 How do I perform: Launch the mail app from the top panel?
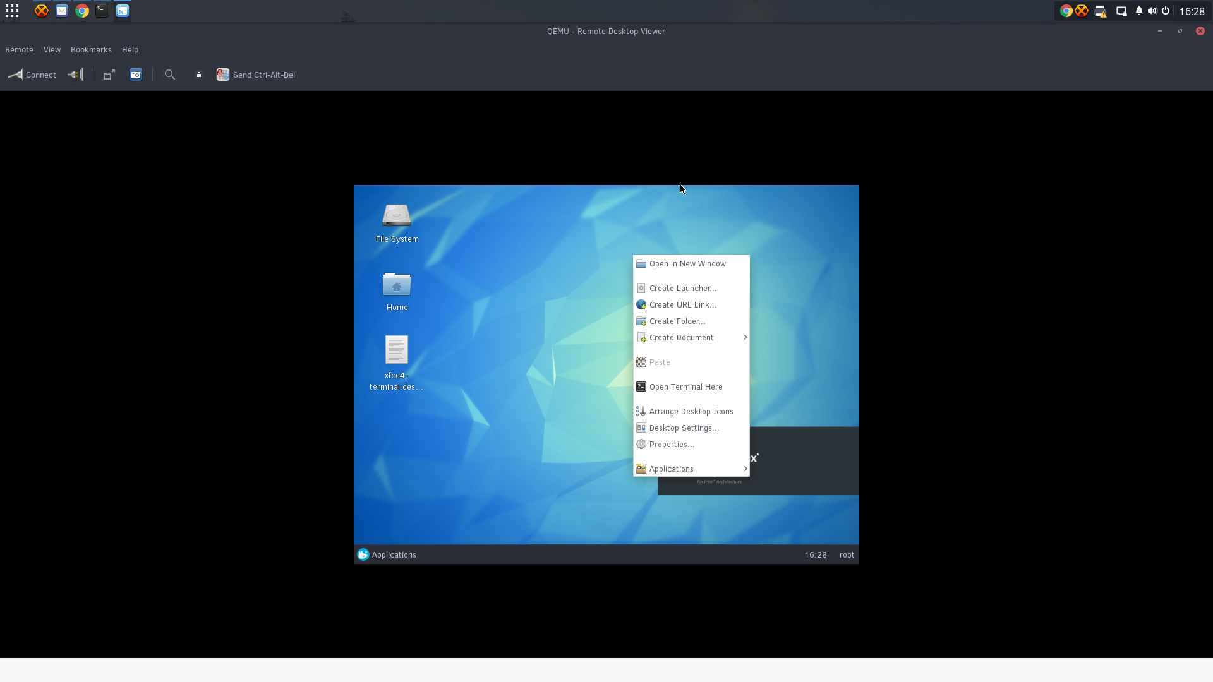62,11
